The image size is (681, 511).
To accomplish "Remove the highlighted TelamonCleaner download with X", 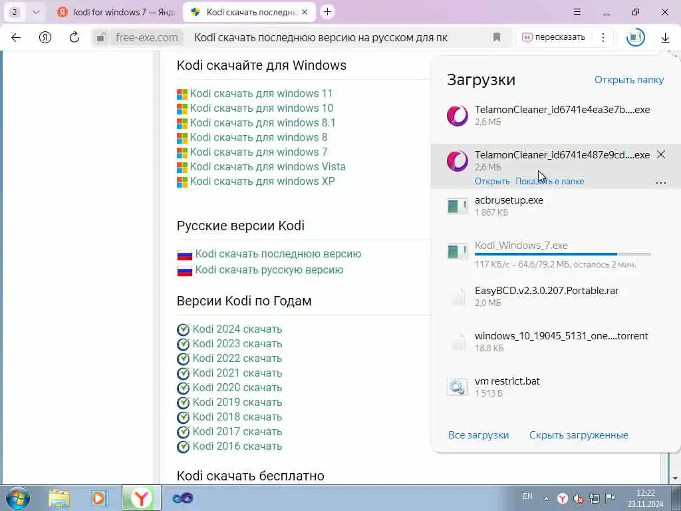I will [661, 154].
